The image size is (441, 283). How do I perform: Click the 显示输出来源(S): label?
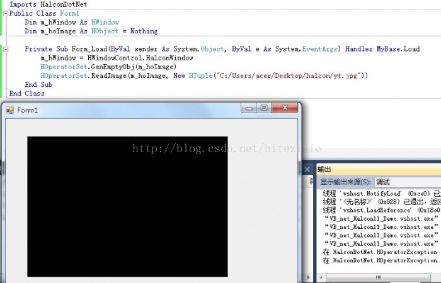click(x=346, y=182)
